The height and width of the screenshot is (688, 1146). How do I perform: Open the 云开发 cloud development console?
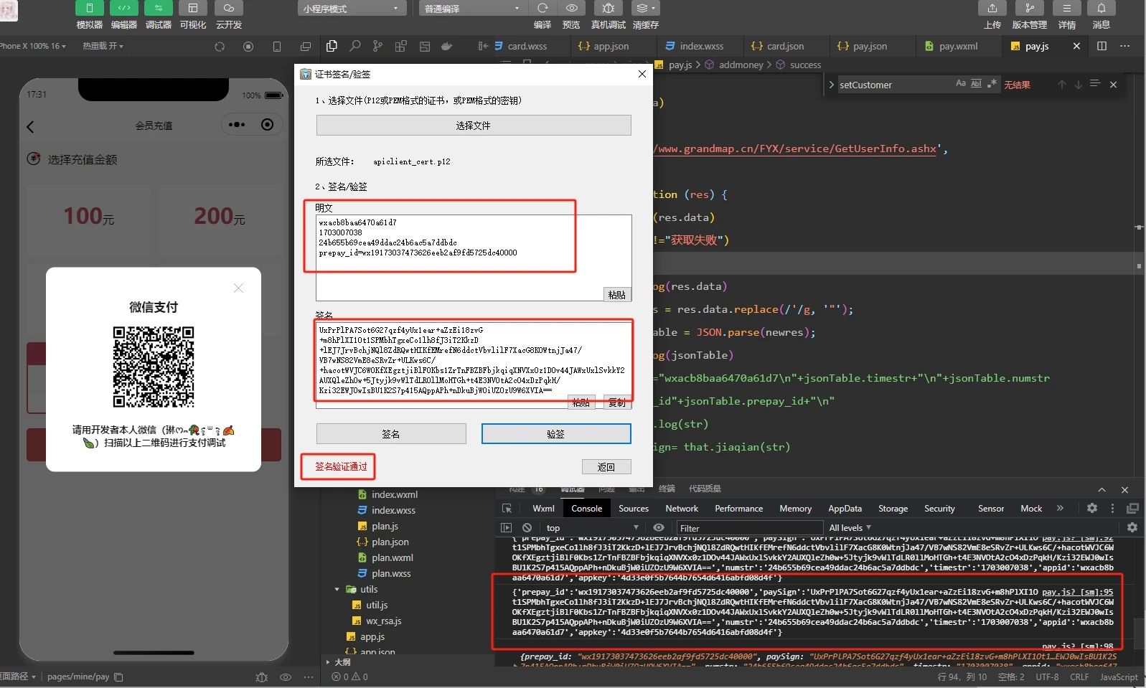[228, 9]
